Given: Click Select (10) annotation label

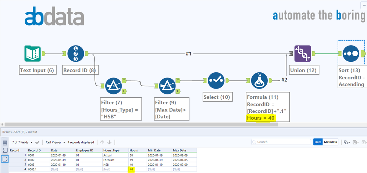Looking at the screenshot, I should pyautogui.click(x=218, y=97).
